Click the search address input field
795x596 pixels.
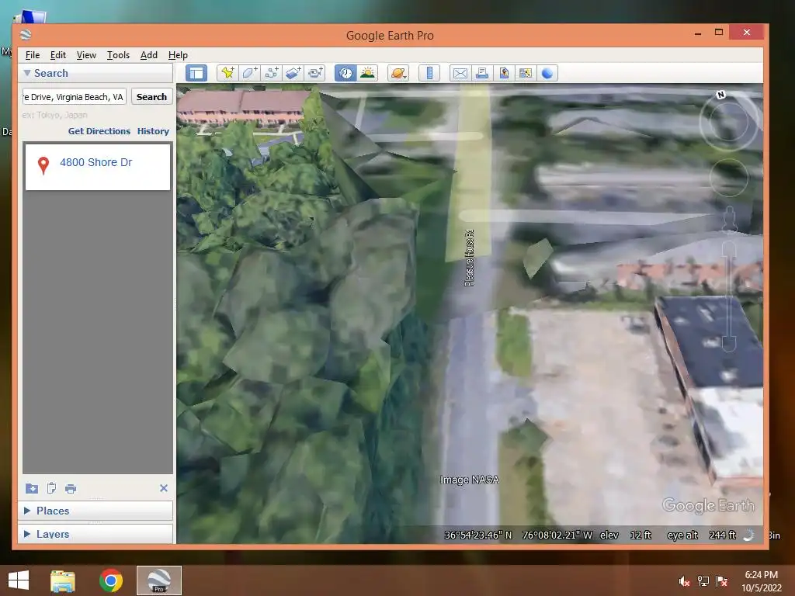[x=74, y=97]
